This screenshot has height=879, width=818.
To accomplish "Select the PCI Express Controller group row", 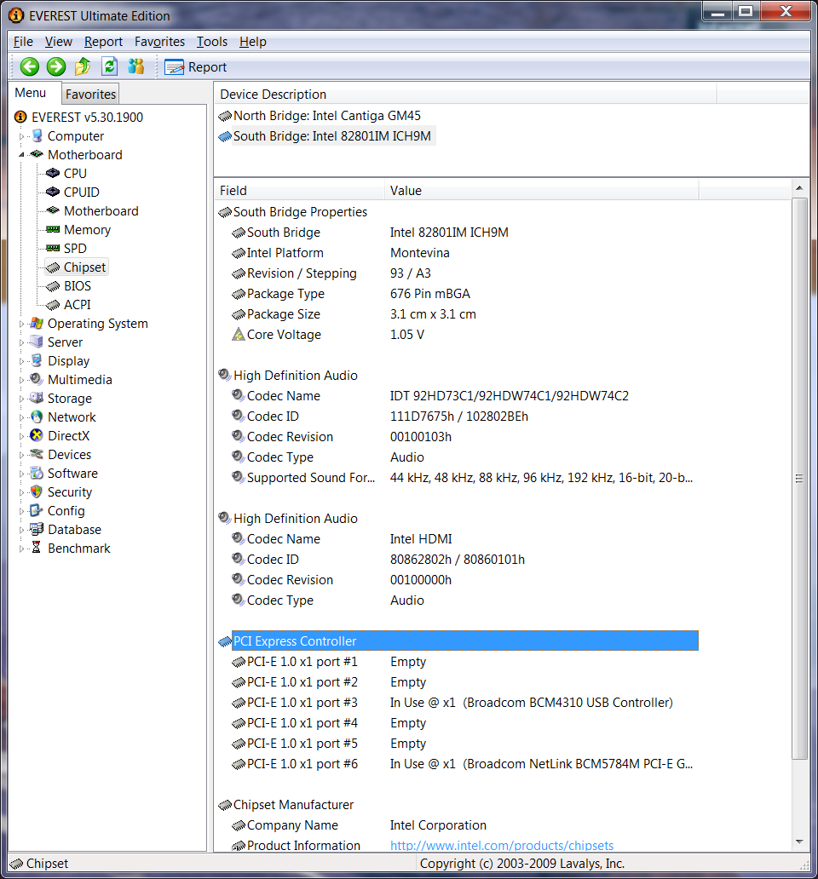I will [464, 641].
